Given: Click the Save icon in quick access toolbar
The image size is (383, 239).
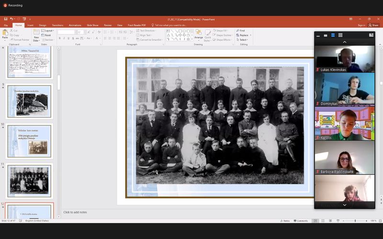Looking at the screenshot, I should point(5,19).
